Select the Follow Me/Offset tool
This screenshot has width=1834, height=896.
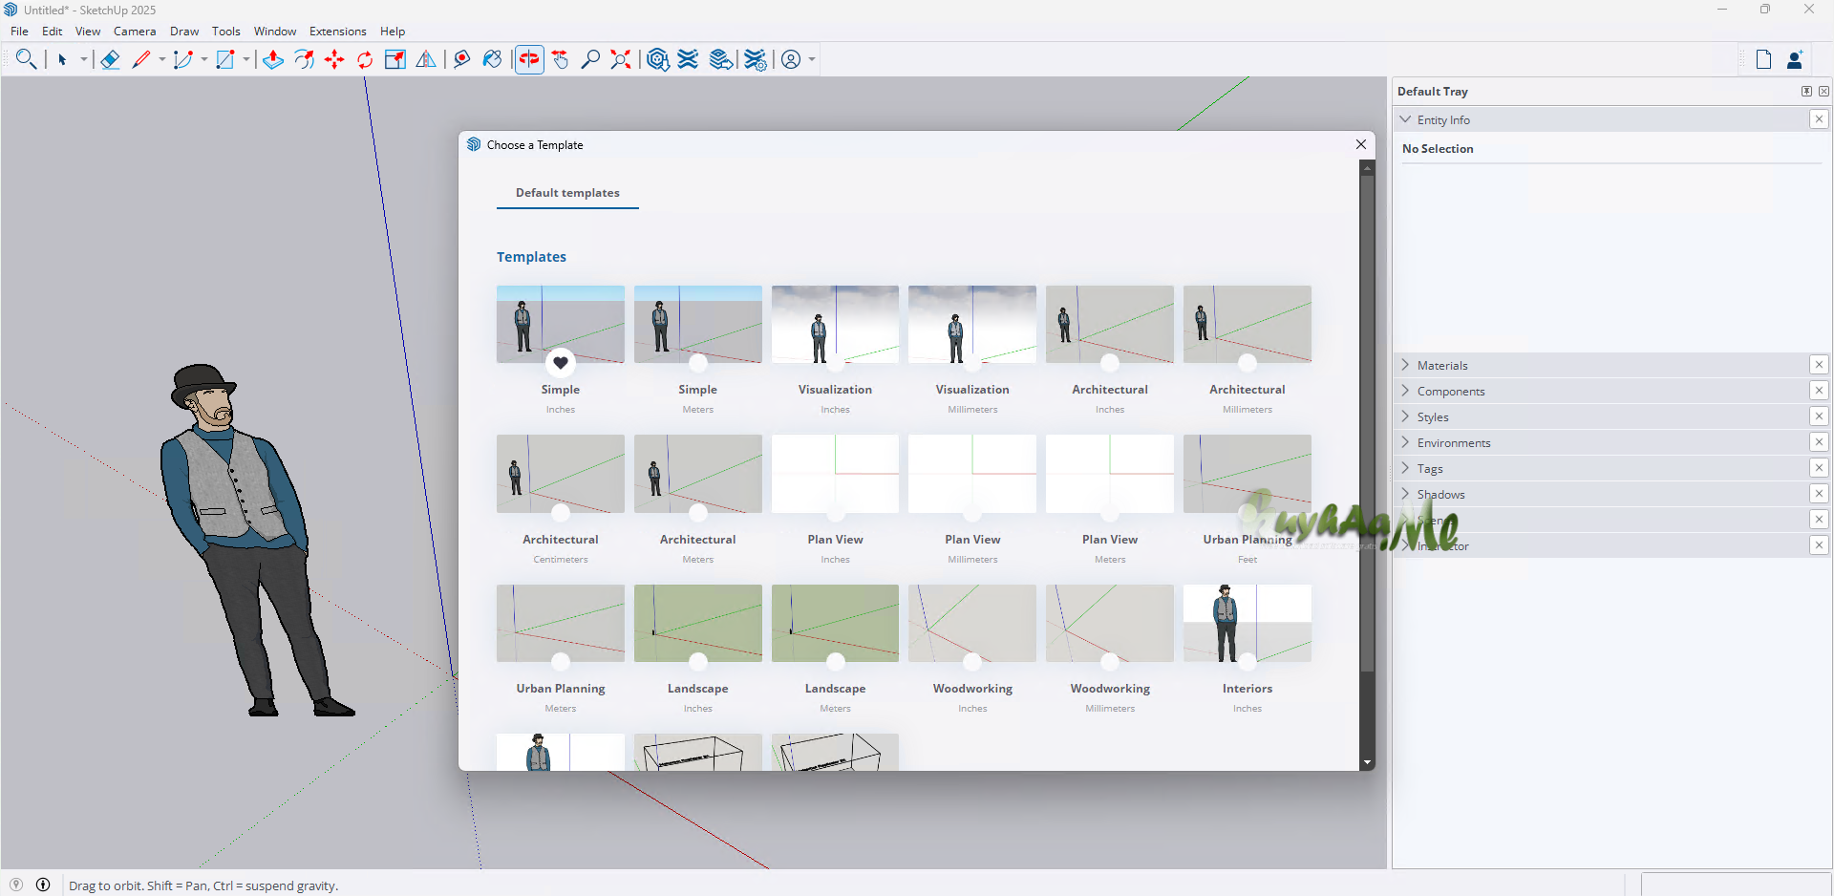304,59
